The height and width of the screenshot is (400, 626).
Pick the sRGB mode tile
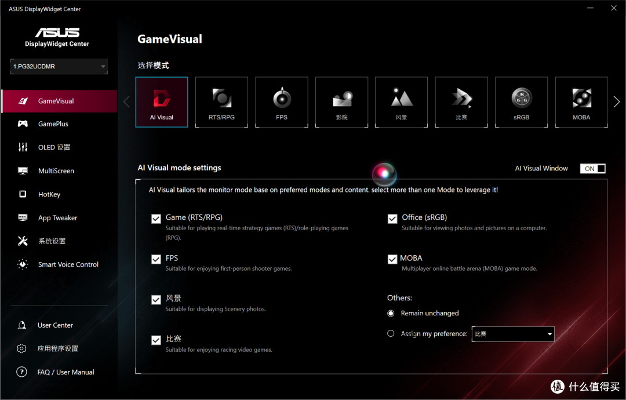(522, 102)
